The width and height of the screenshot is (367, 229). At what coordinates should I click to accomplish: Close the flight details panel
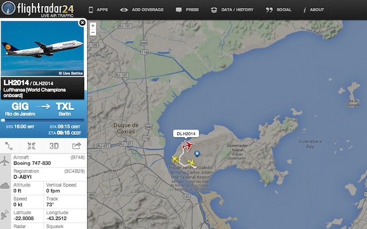(x=82, y=23)
